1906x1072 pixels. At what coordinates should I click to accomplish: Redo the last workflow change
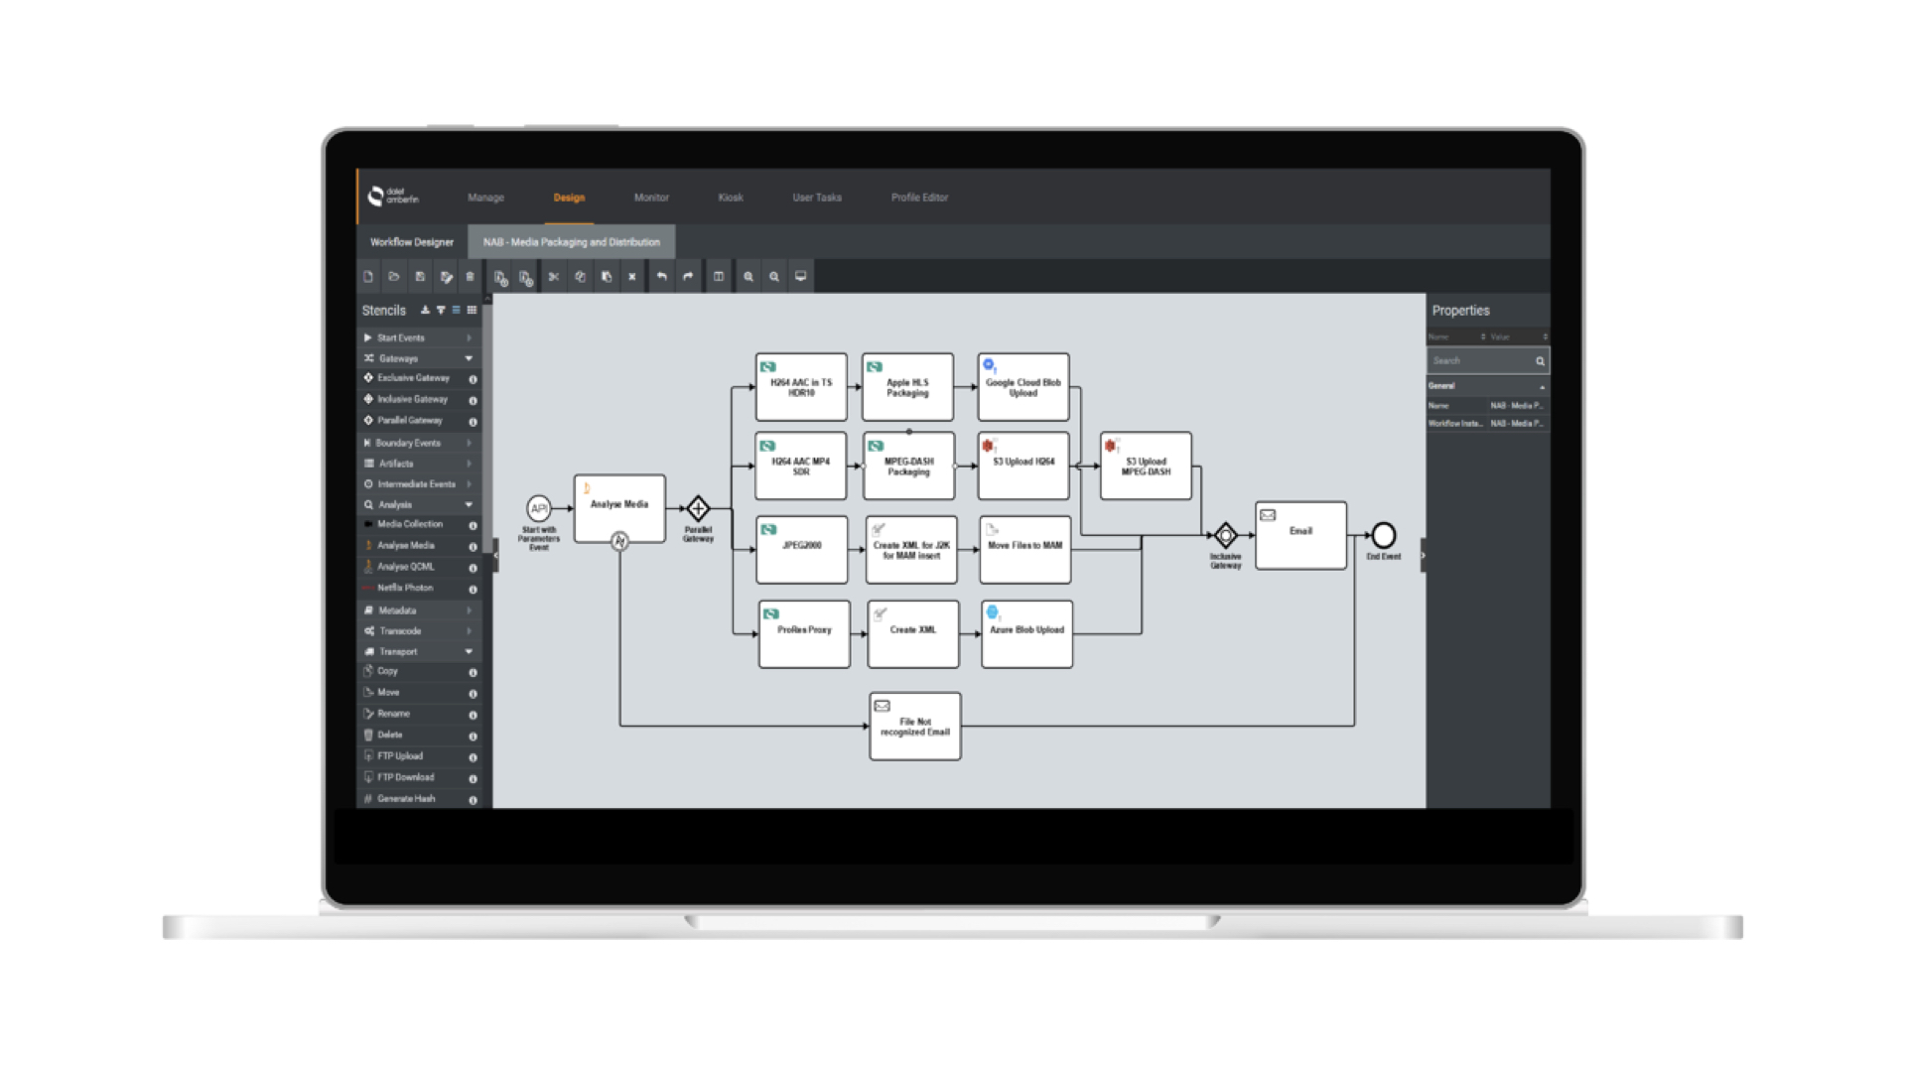[687, 277]
